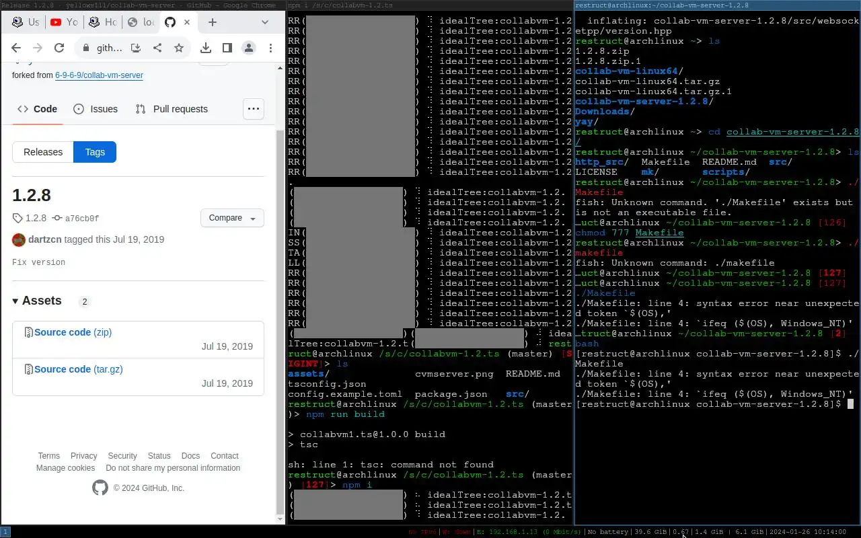Share this page using the share icon
Viewport: 861px width, 538px height.
tap(157, 48)
